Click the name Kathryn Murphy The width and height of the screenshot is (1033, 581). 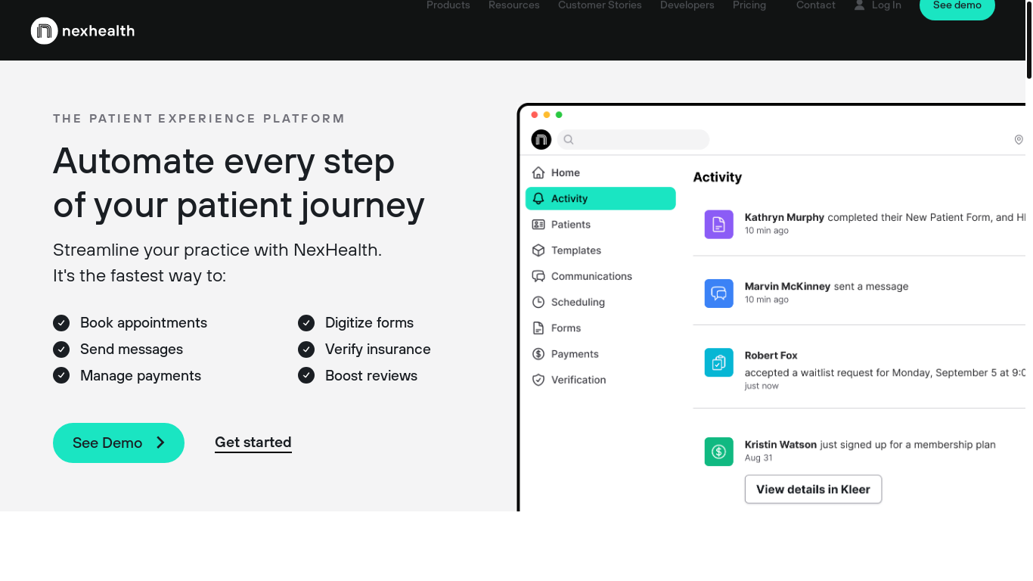(x=784, y=217)
